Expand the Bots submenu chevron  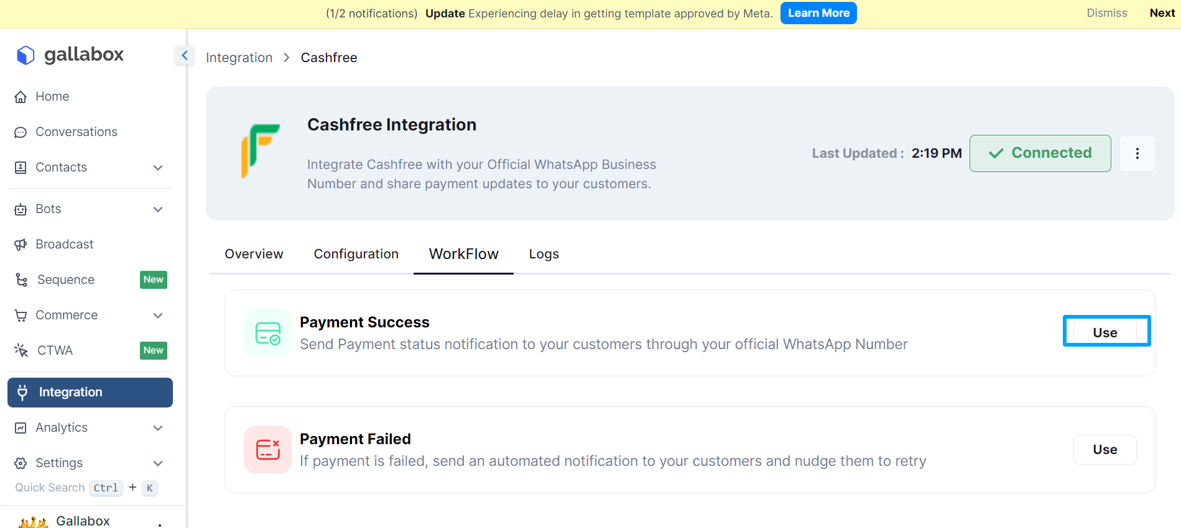158,209
